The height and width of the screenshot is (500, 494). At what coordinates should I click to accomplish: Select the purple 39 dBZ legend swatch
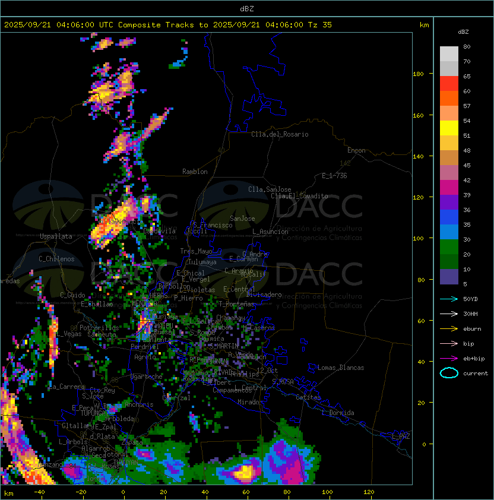449,202
